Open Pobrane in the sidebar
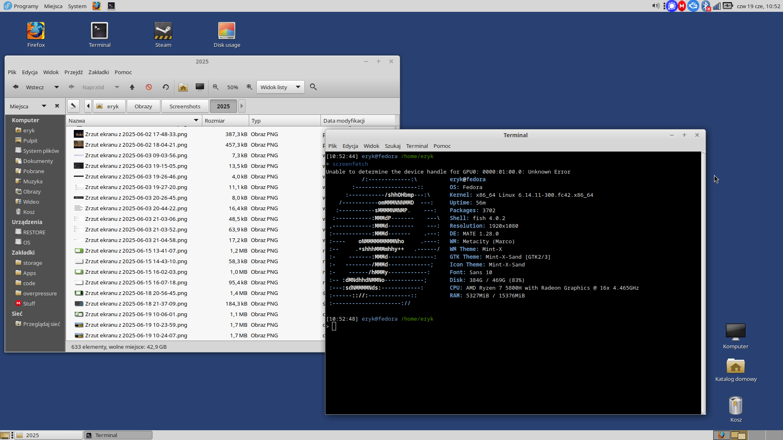The width and height of the screenshot is (783, 440). [x=33, y=171]
